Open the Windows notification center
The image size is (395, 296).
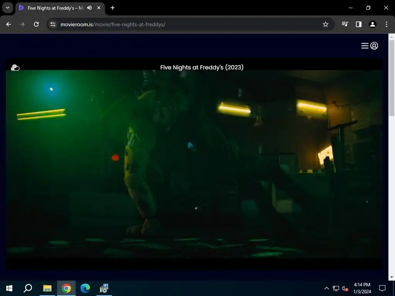click(382, 288)
